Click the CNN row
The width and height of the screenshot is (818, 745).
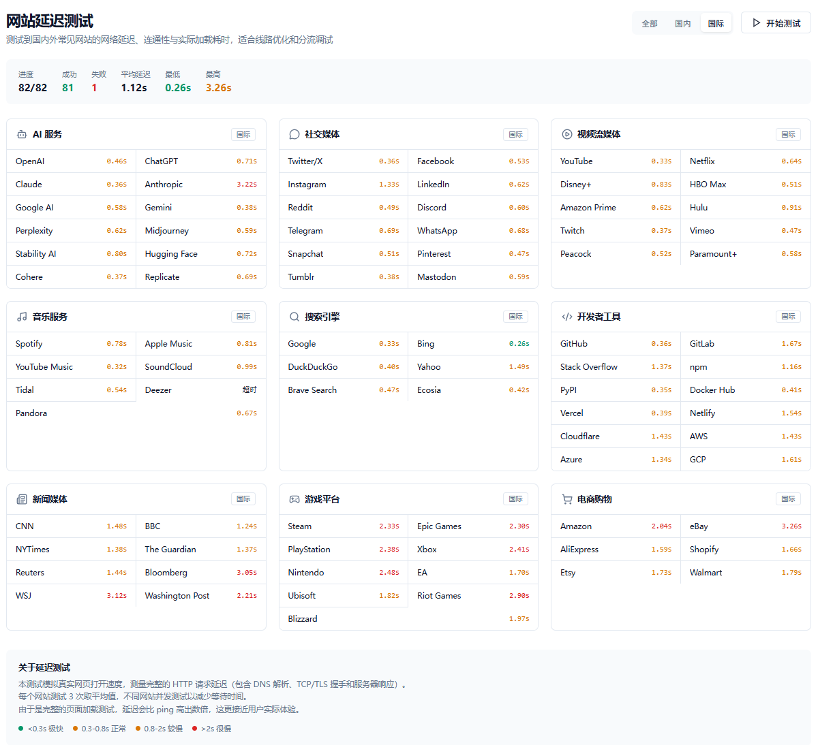pos(72,526)
